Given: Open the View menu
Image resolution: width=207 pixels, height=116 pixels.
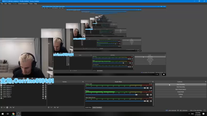Looking at the screenshot, I should [10, 4].
